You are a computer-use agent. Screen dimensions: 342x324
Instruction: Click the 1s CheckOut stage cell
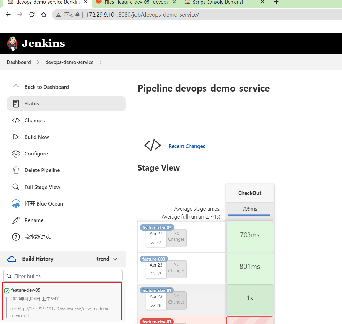point(250,300)
